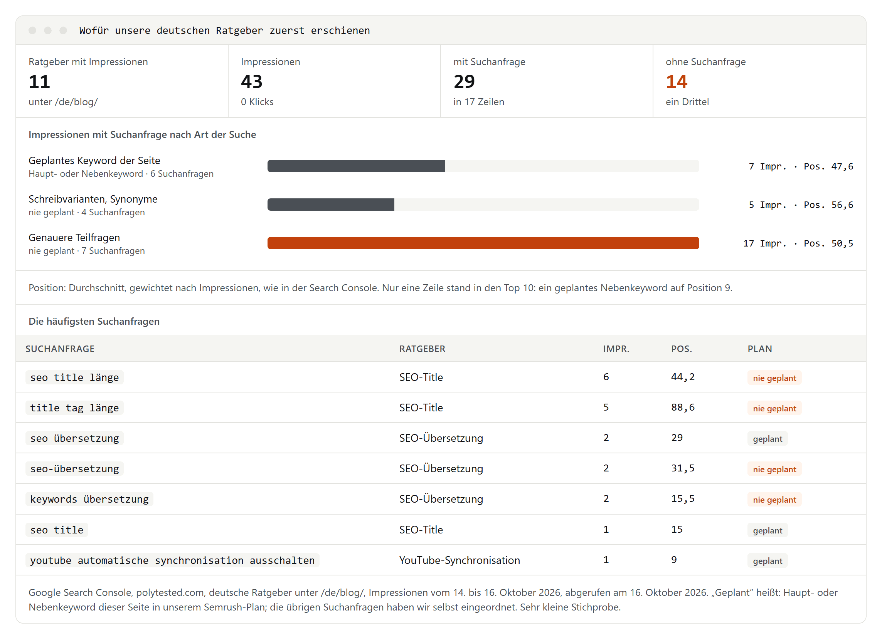Click the 'Die häufigsten Suchanfragen' heading
The width and height of the screenshot is (882, 639).
[94, 322]
